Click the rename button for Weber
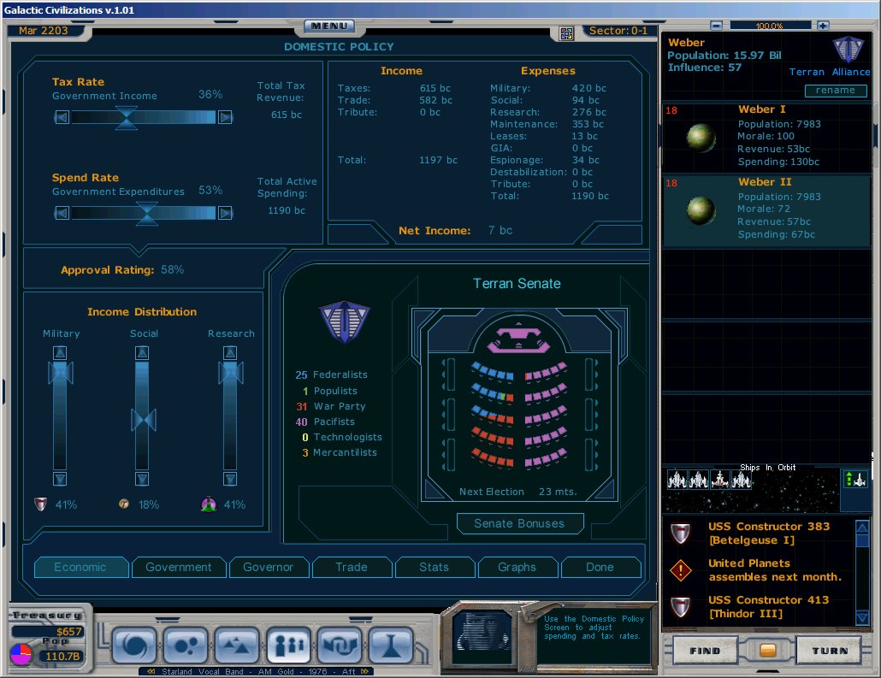 click(x=836, y=91)
